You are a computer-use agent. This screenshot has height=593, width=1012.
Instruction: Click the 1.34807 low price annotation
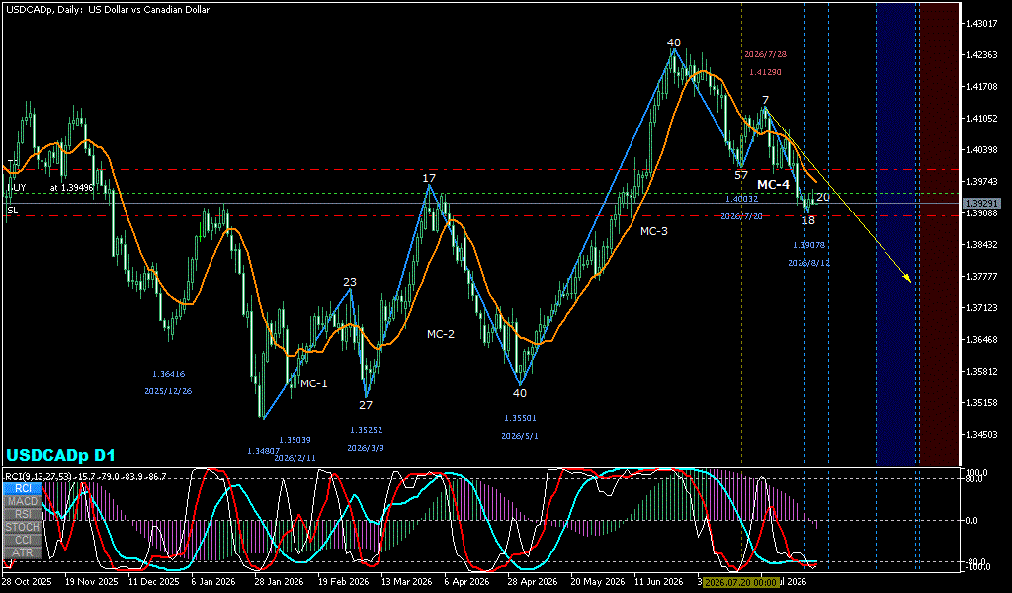point(263,451)
